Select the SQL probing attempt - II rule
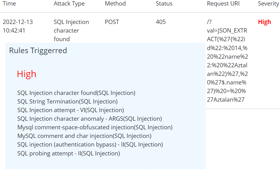Viewport: 280px width, 172px height. [68, 153]
